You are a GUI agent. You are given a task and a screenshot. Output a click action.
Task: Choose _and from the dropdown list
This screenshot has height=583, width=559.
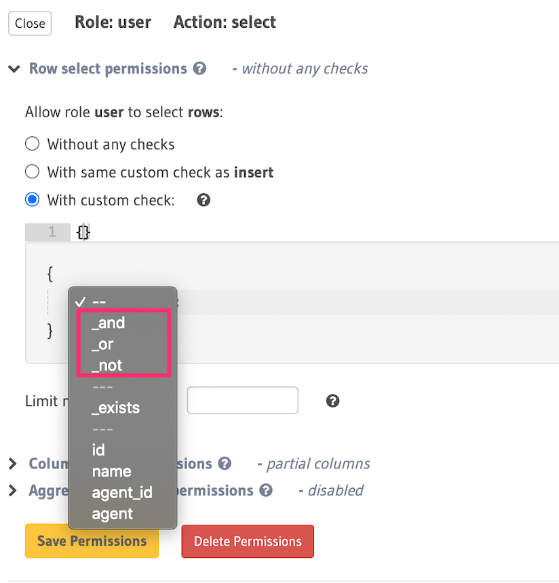tap(109, 323)
